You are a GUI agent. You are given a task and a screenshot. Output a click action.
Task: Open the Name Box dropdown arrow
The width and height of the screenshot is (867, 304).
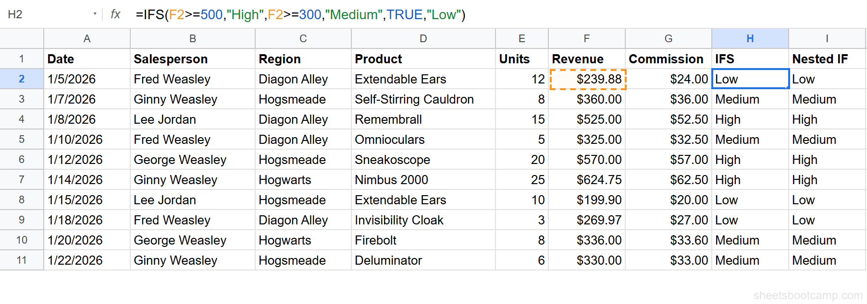pos(96,15)
